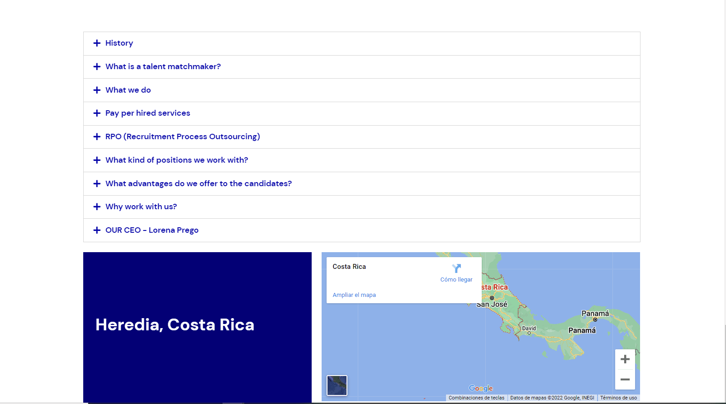Click the Panamá city marker on map

point(595,319)
